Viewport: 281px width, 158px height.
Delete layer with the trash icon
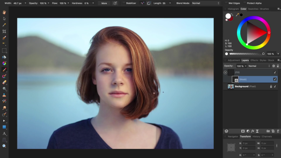278,131
